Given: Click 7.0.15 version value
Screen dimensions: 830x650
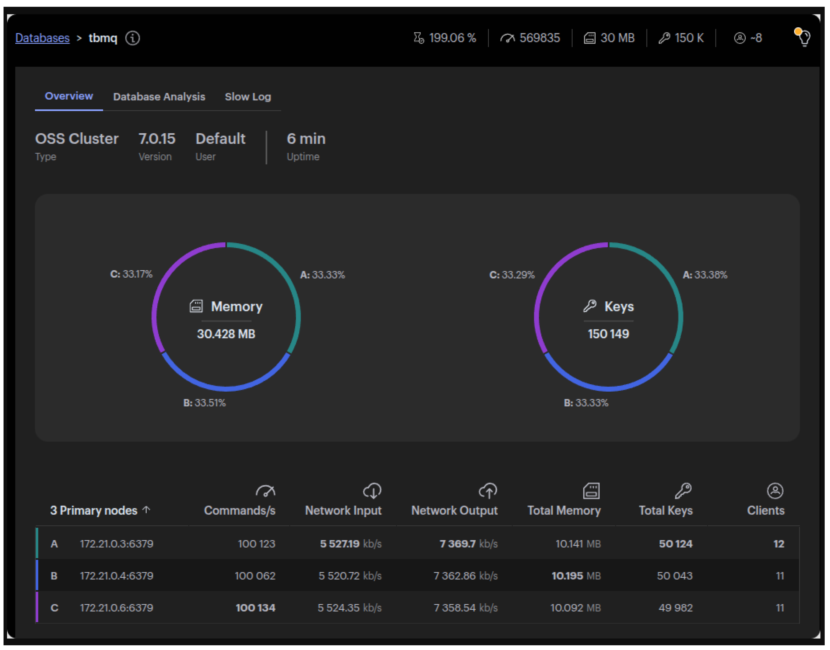Looking at the screenshot, I should coord(157,138).
